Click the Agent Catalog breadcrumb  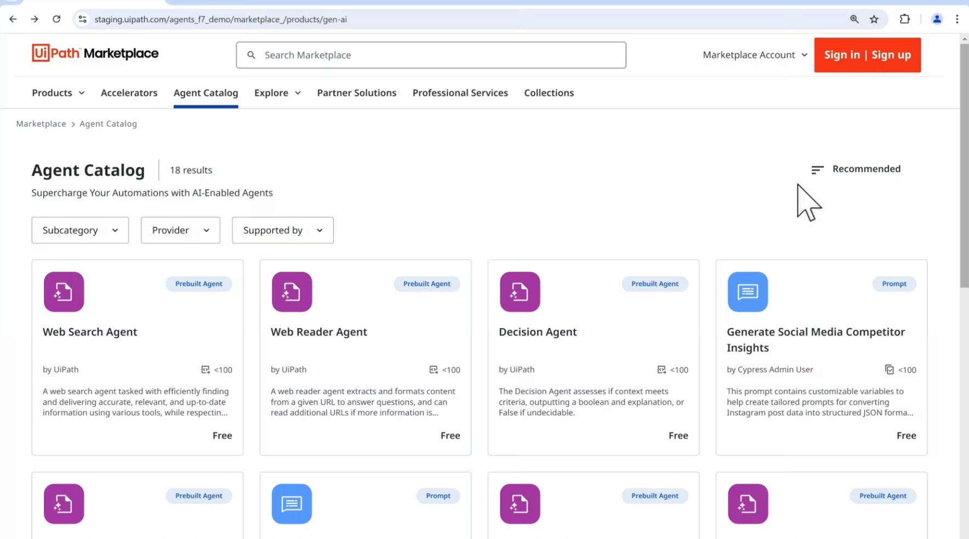108,124
